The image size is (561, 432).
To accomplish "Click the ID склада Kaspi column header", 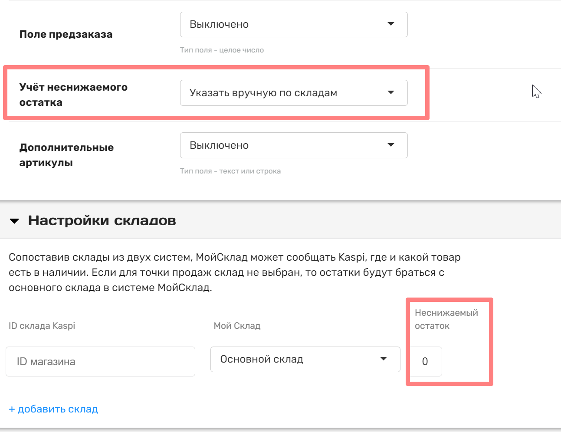I will 42,326.
